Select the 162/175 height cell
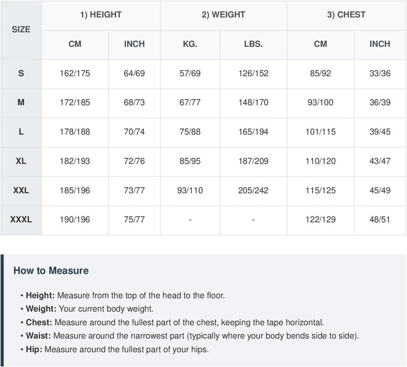 point(75,74)
